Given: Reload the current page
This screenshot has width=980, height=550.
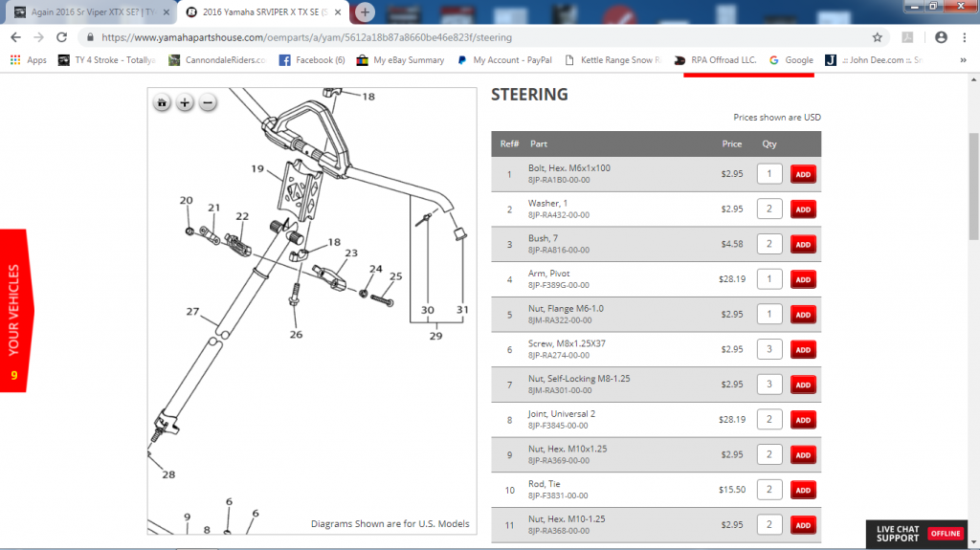Looking at the screenshot, I should tap(62, 37).
